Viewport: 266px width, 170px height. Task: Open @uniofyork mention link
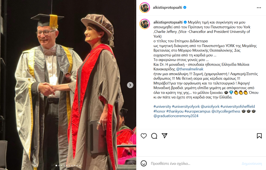click(x=210, y=107)
